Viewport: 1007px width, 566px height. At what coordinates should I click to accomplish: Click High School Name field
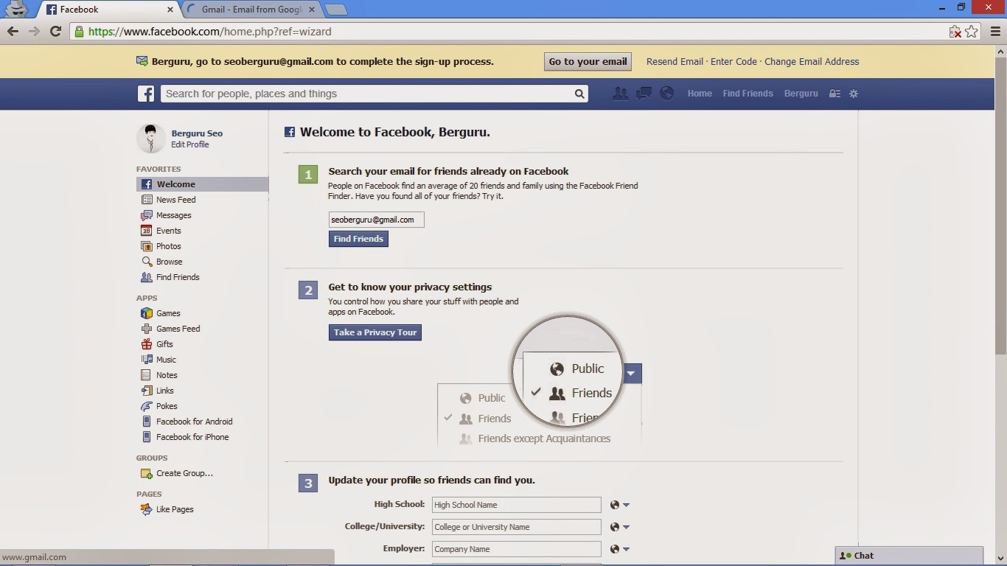tap(516, 505)
